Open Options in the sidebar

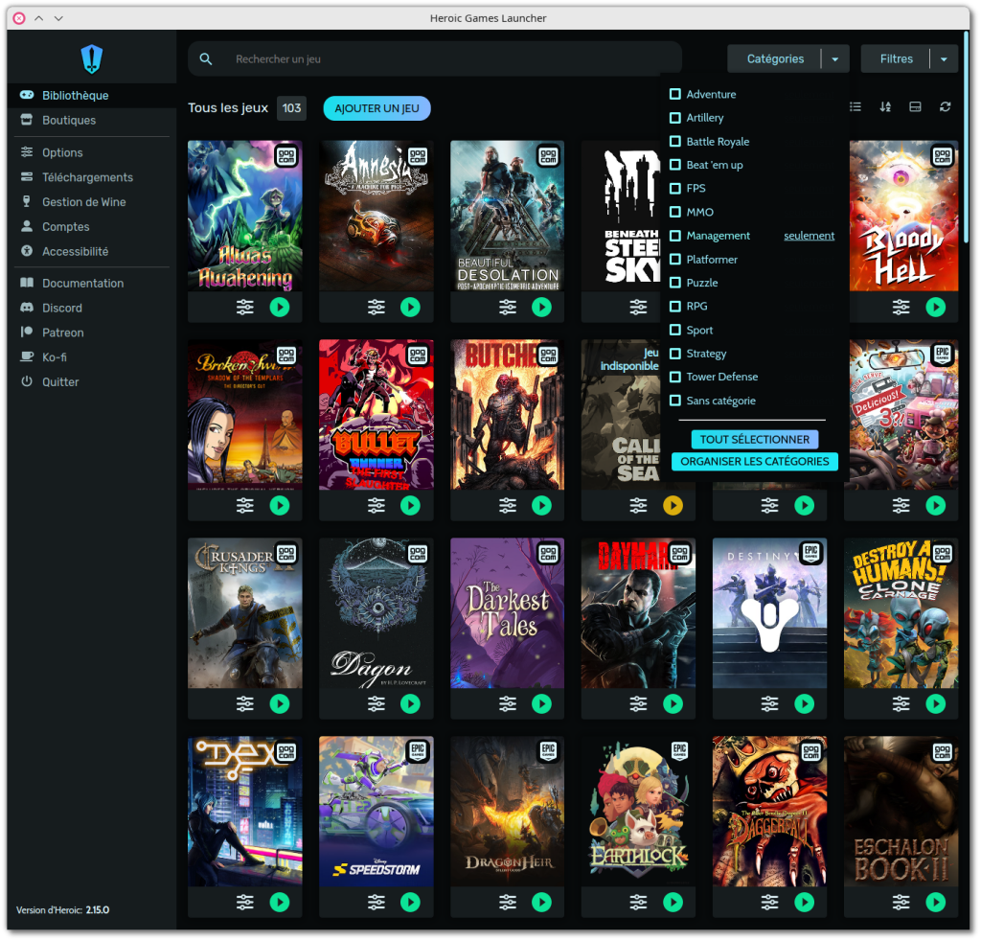click(x=92, y=152)
